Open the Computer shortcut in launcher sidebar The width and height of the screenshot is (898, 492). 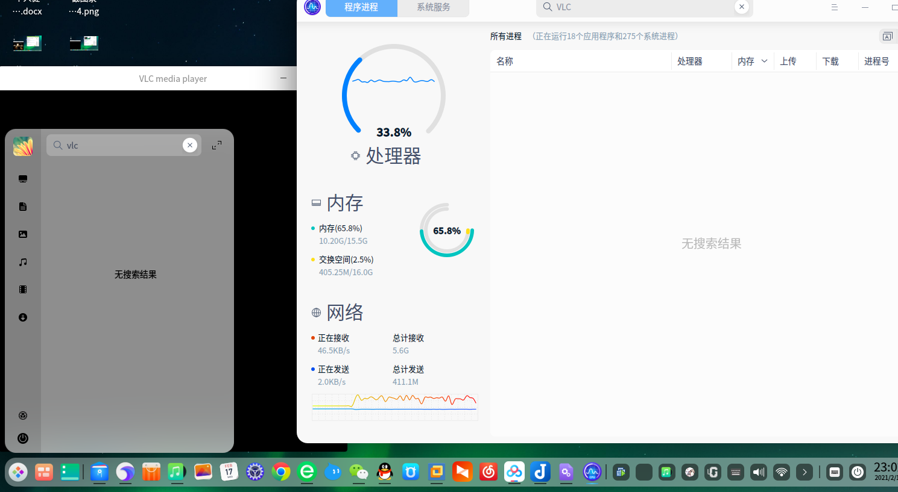[x=23, y=179]
